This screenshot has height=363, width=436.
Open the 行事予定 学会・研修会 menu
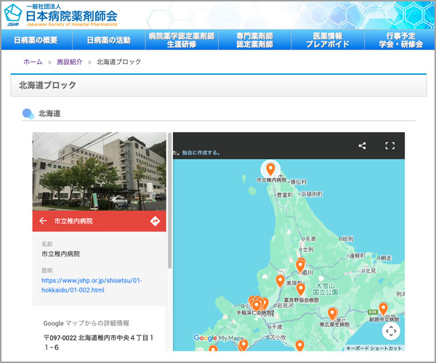[x=399, y=40]
